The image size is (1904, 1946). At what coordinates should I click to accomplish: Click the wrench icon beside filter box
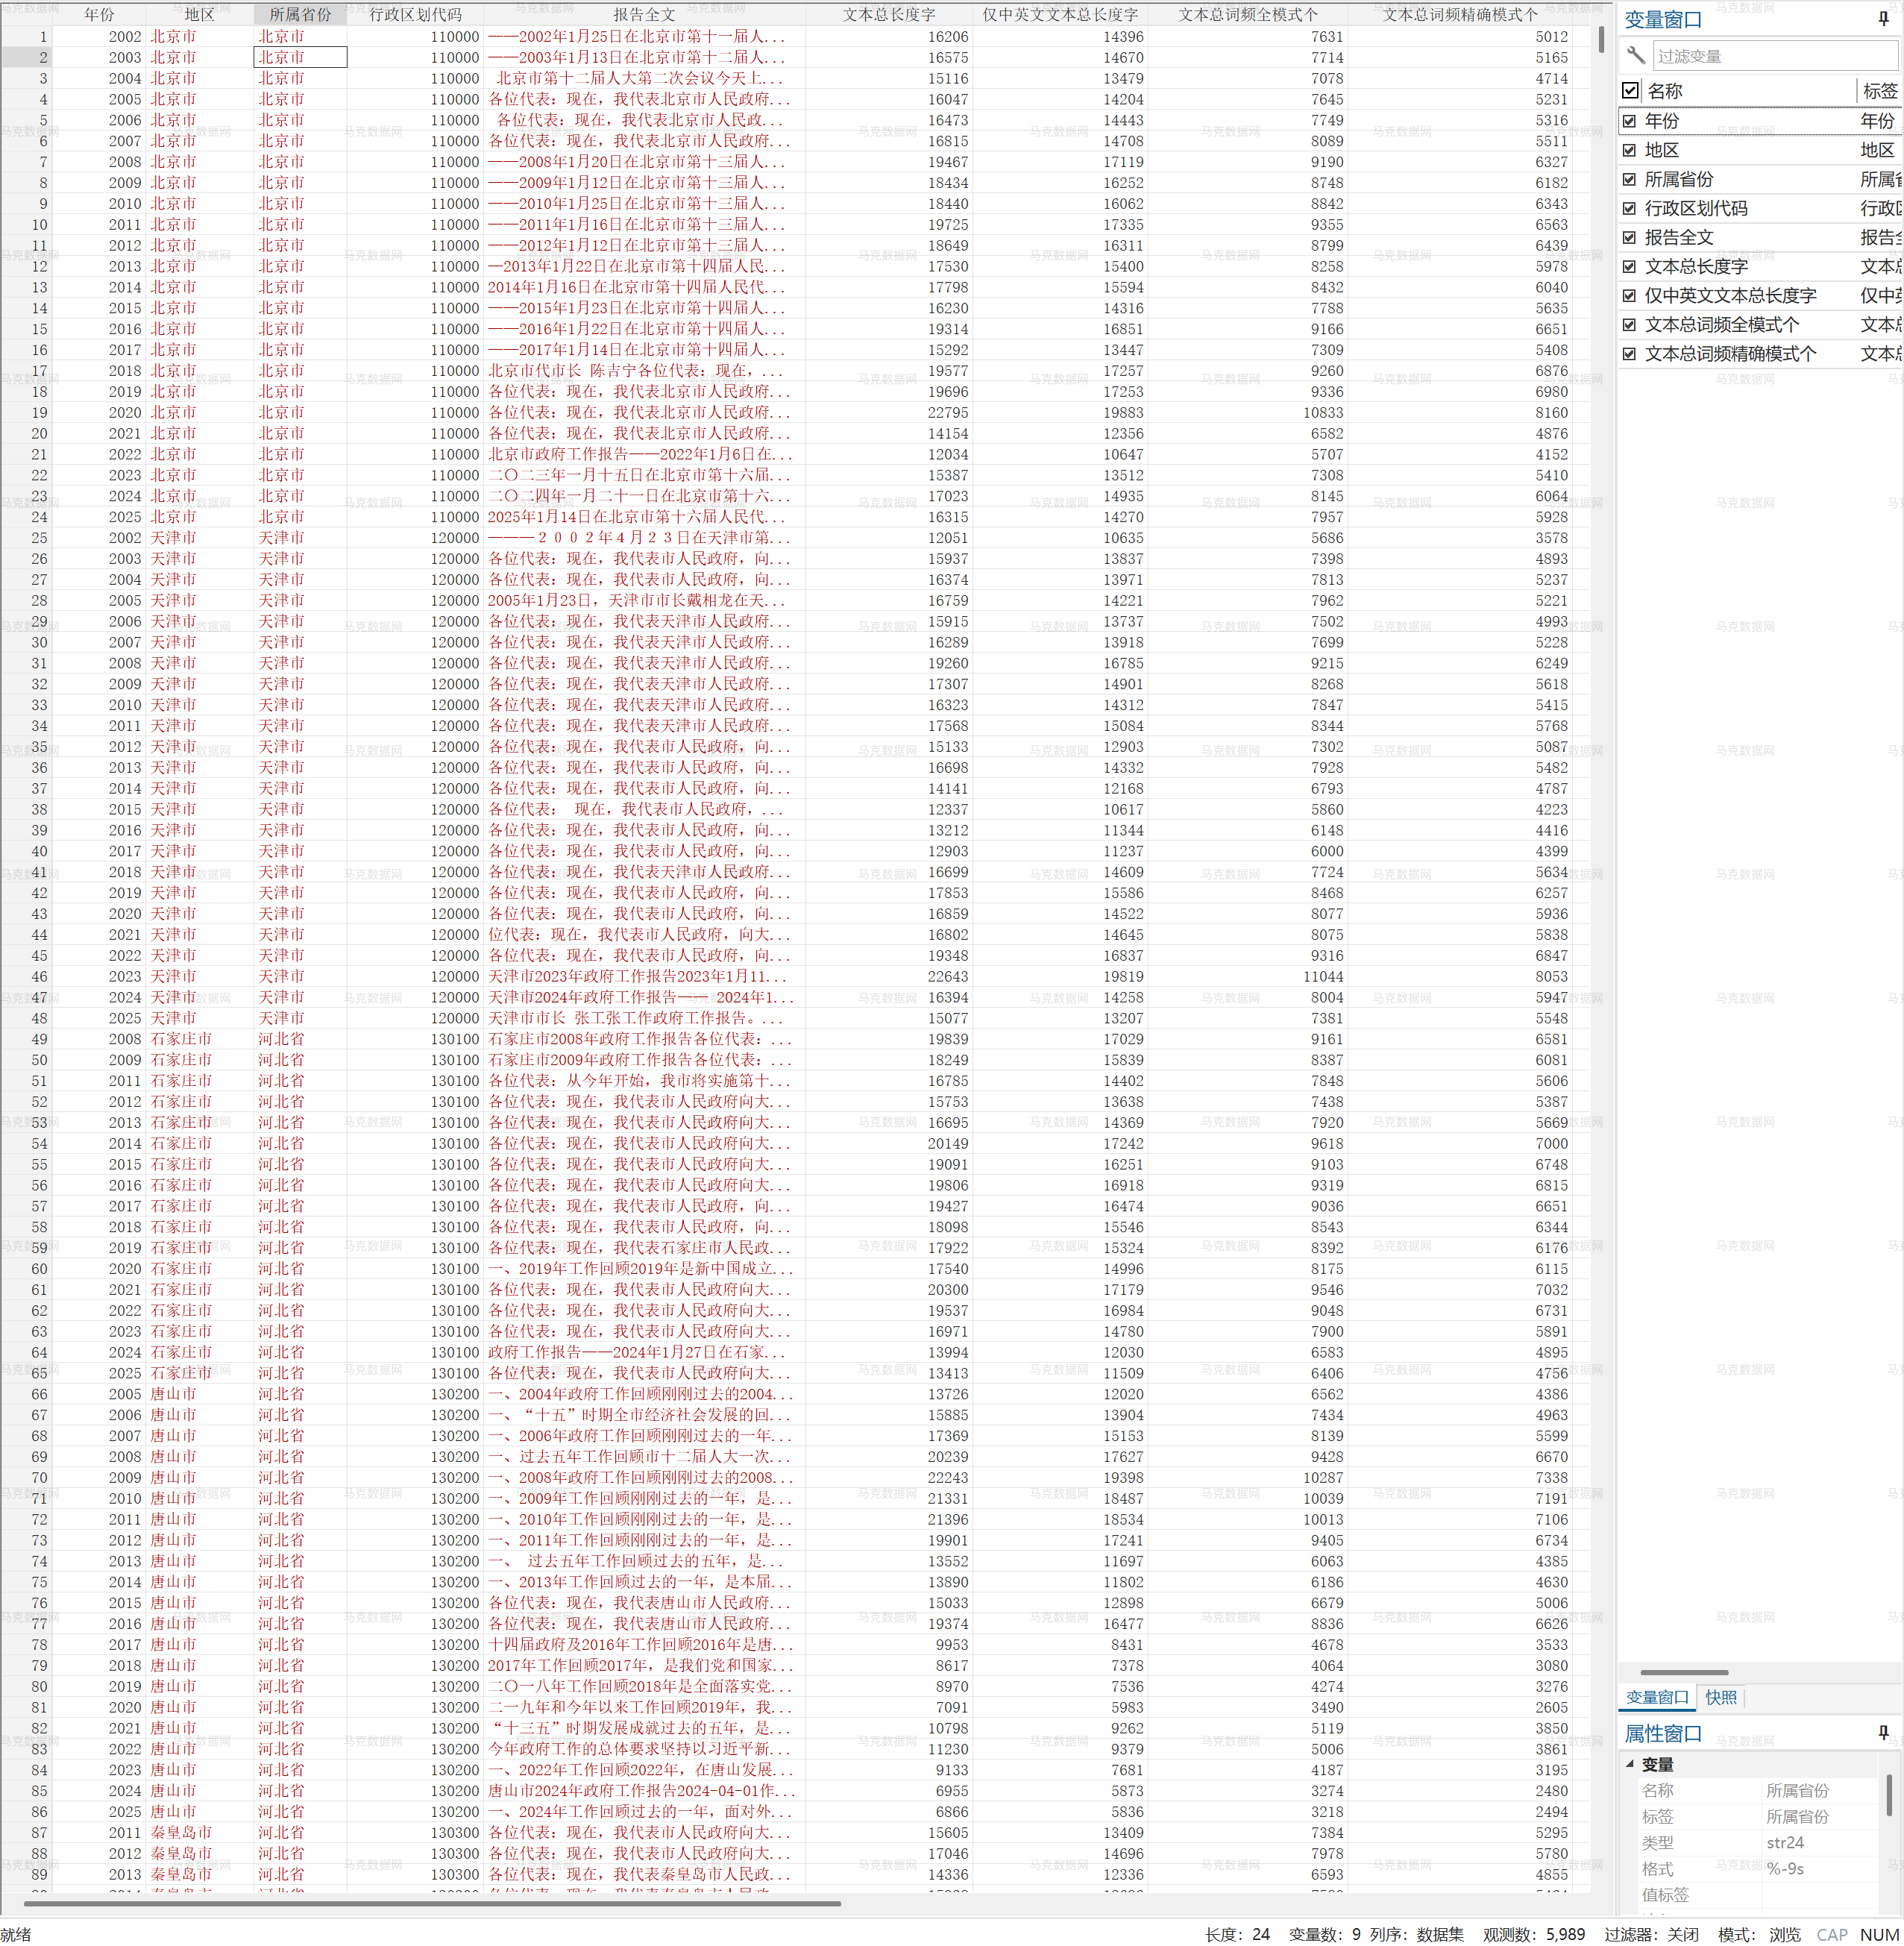[1636, 55]
